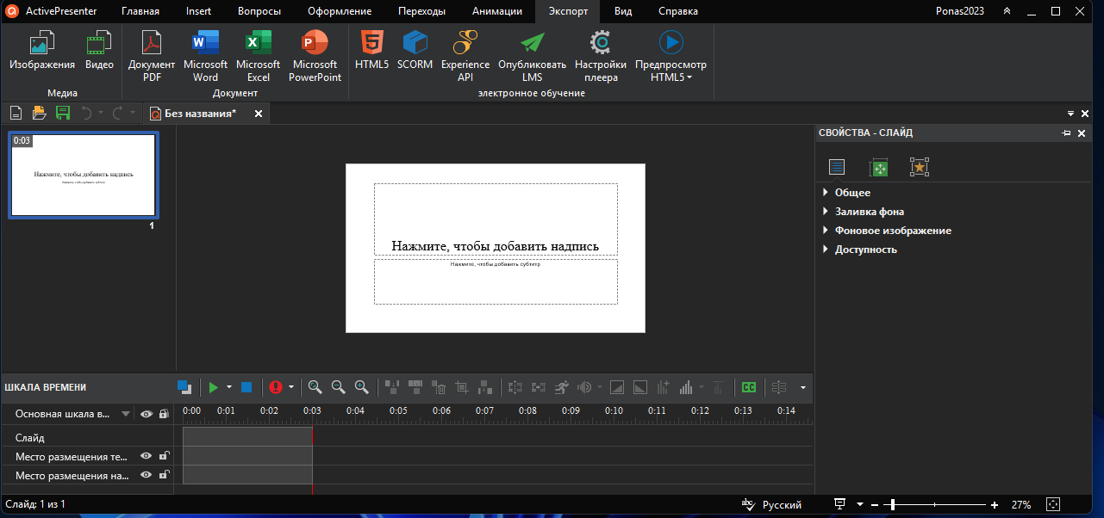Viewport: 1104px width, 518px height.
Task: Expand the Заливка фона section
Action: [869, 212]
